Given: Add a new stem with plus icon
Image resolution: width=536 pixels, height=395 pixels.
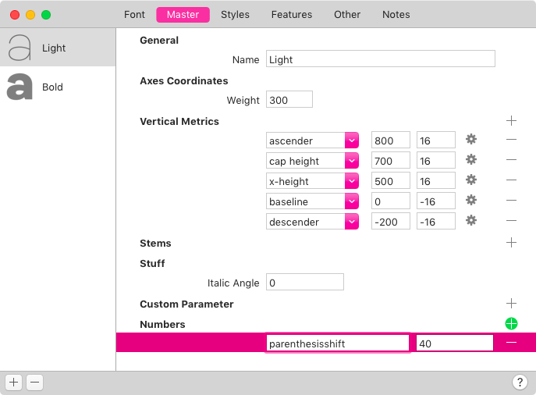Looking at the screenshot, I should pos(511,243).
